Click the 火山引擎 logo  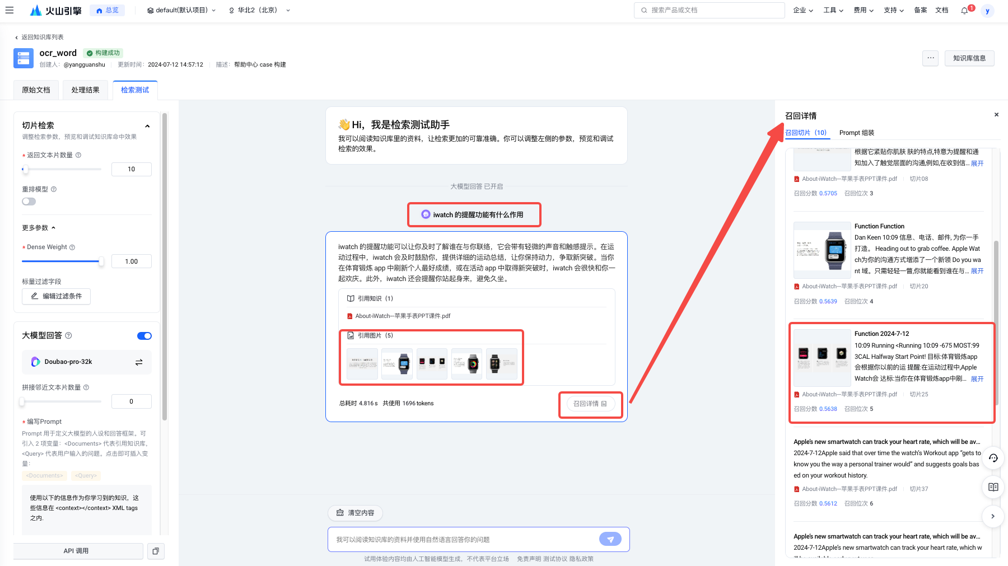(x=55, y=10)
